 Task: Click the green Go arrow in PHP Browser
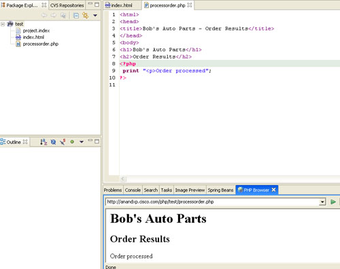[x=333, y=202]
